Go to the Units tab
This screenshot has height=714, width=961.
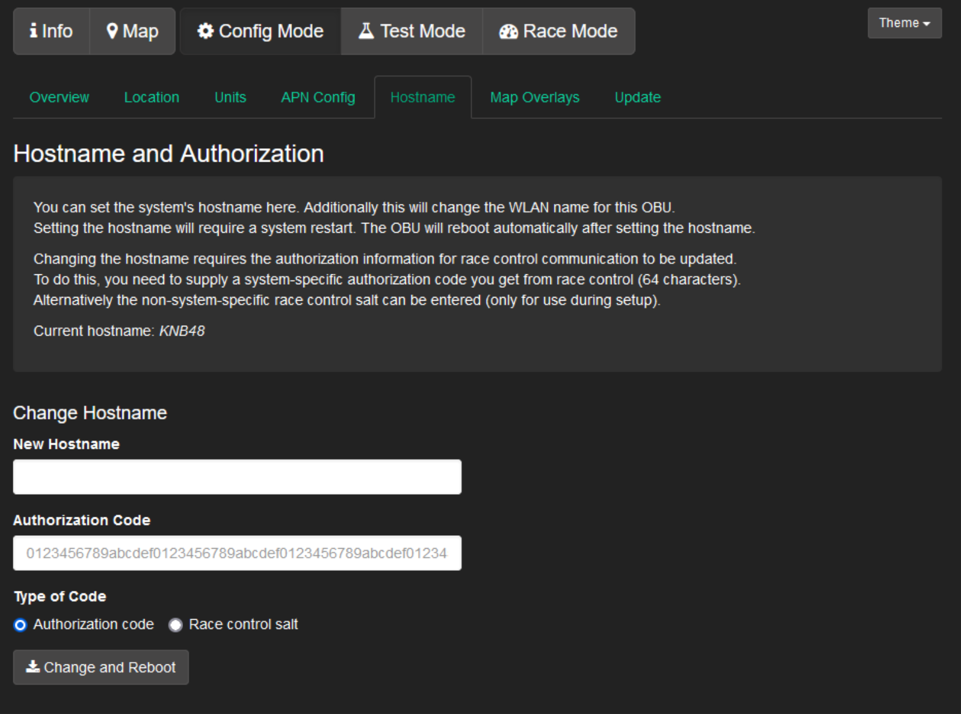[x=230, y=97]
